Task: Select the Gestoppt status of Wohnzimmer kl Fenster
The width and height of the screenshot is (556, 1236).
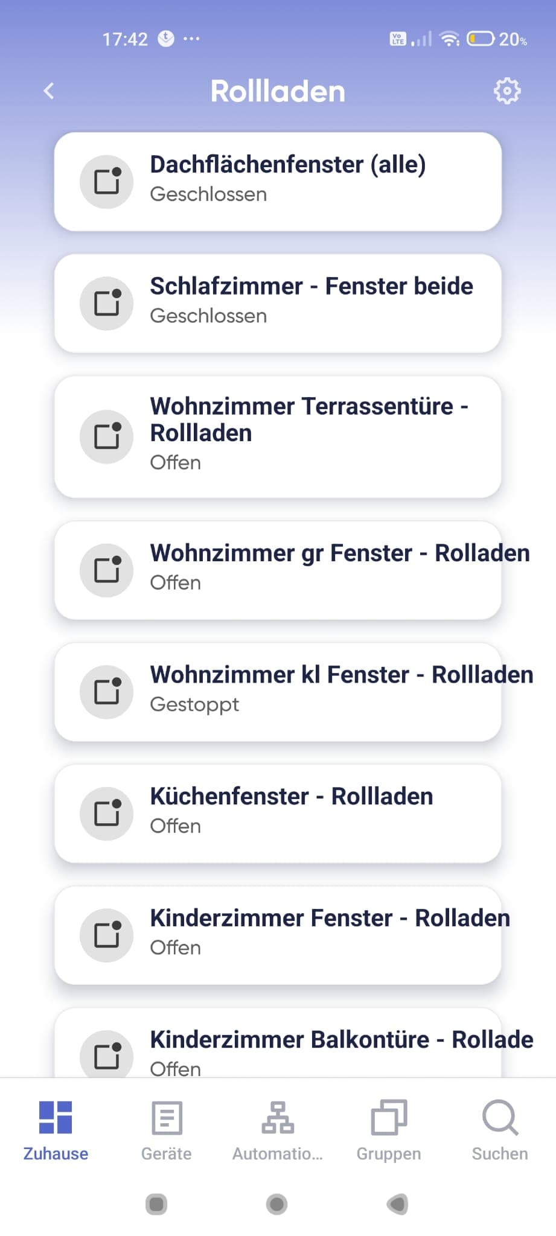Action: (194, 704)
